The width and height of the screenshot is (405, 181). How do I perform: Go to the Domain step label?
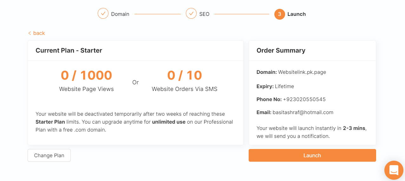(120, 14)
